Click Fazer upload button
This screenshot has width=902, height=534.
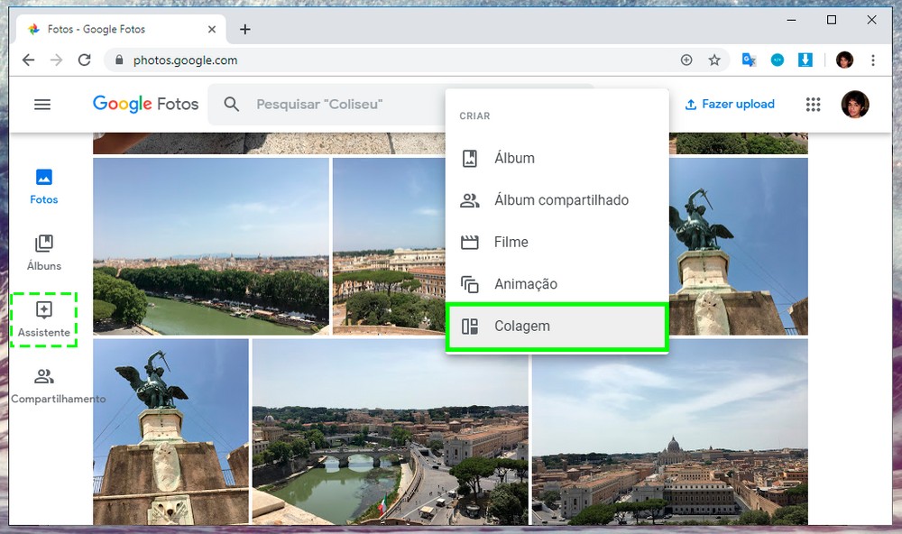point(730,104)
